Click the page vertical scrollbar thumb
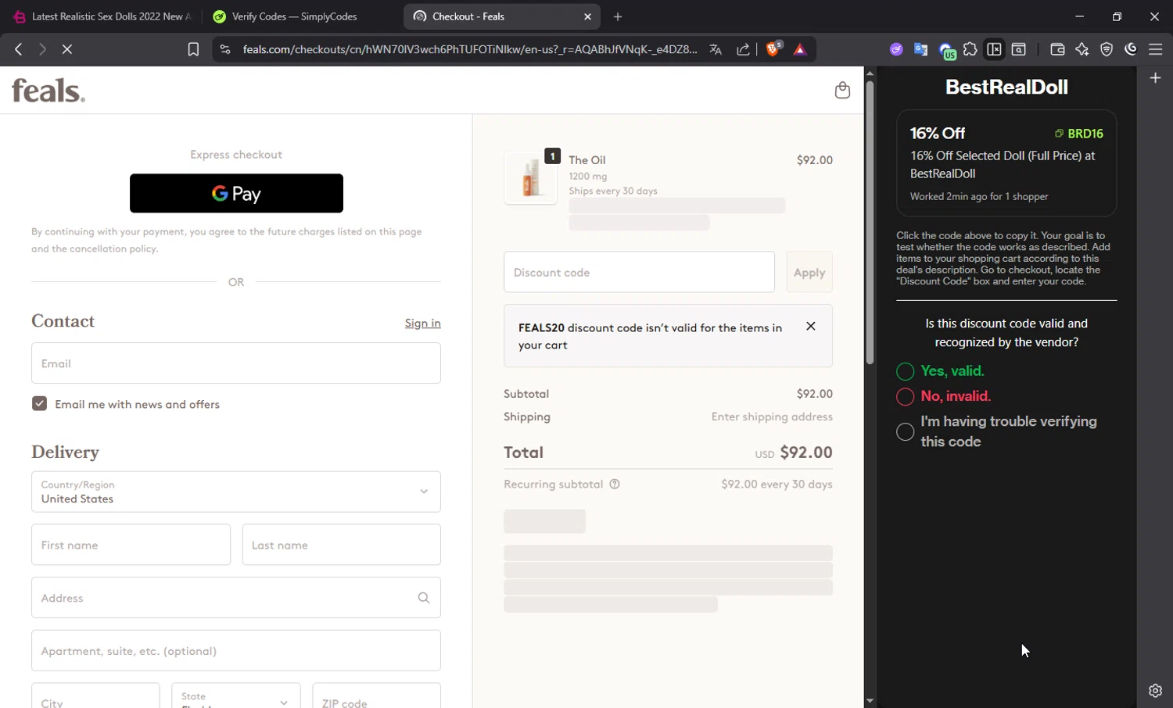Screen dimensions: 1173x708 click(x=870, y=222)
